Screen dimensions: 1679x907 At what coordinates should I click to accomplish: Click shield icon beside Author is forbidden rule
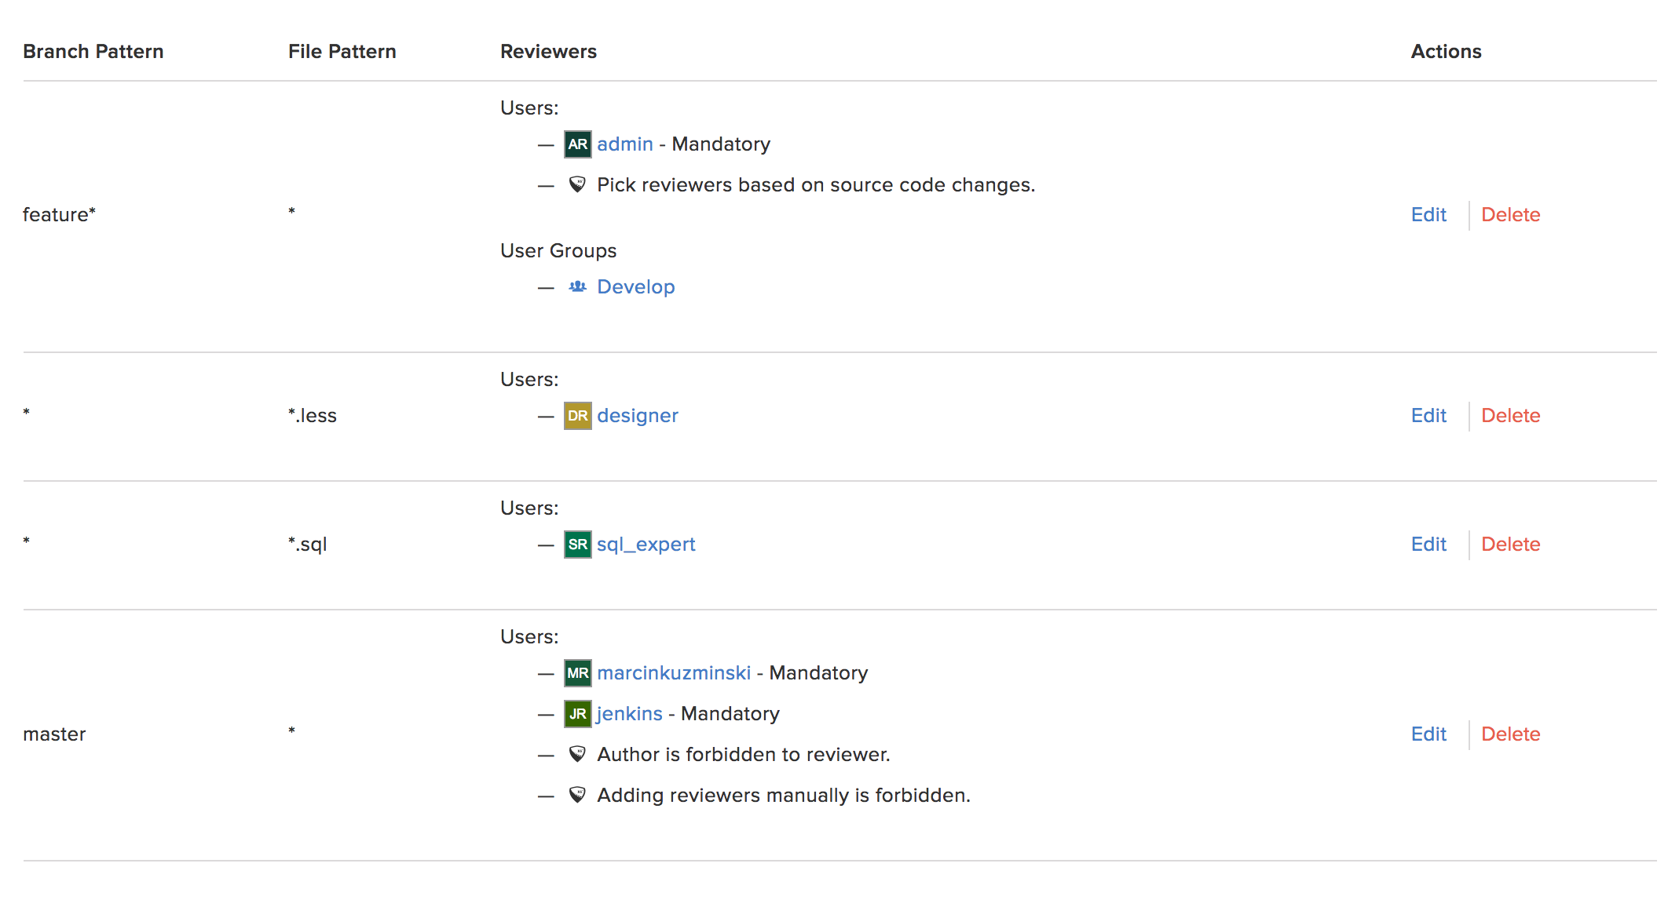point(577,755)
